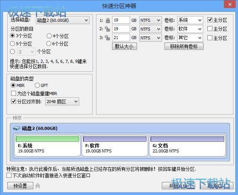Choose GPT disk type
This screenshot has height=195, width=238.
[x=37, y=85]
